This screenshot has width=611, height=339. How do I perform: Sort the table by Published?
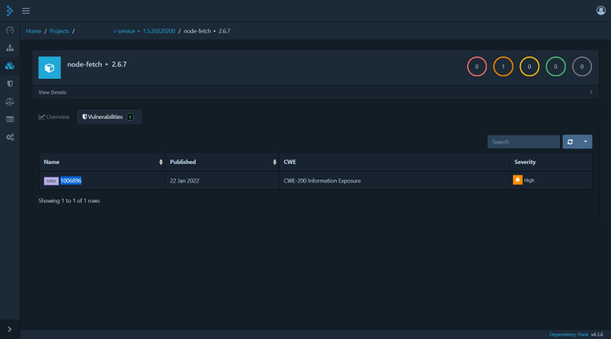coord(222,162)
